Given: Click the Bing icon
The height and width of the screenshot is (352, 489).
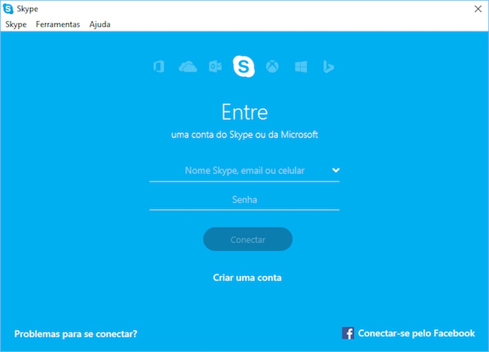Looking at the screenshot, I should click(328, 67).
